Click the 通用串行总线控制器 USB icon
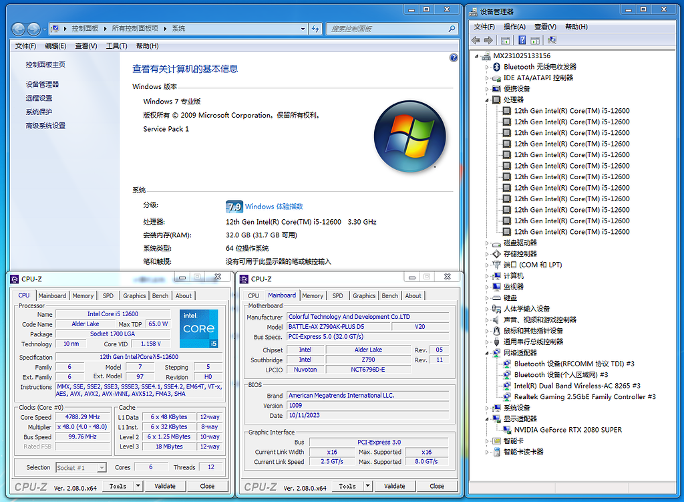The image size is (684, 502). (496, 342)
